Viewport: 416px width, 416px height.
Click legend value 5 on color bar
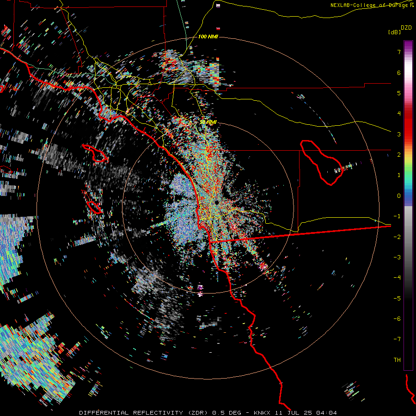[399, 93]
